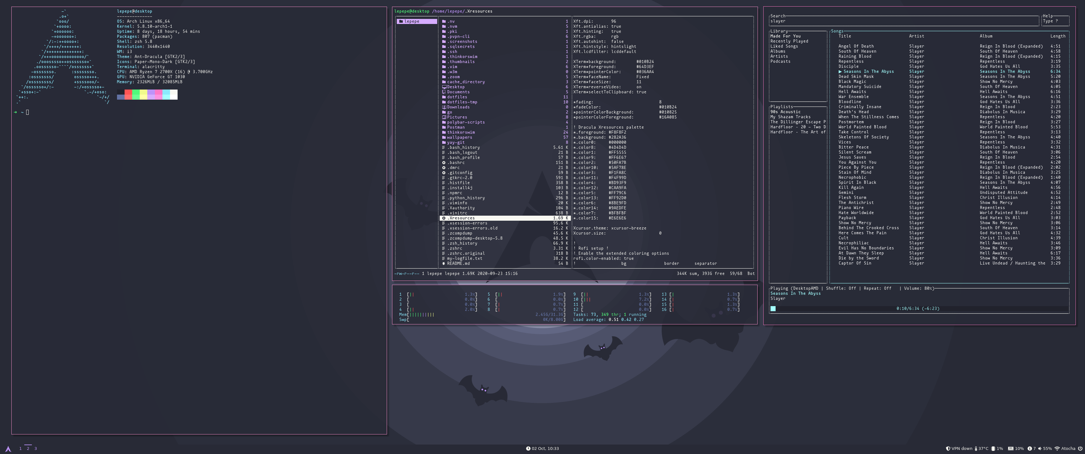Click the CPU chip usage icon

point(993,449)
